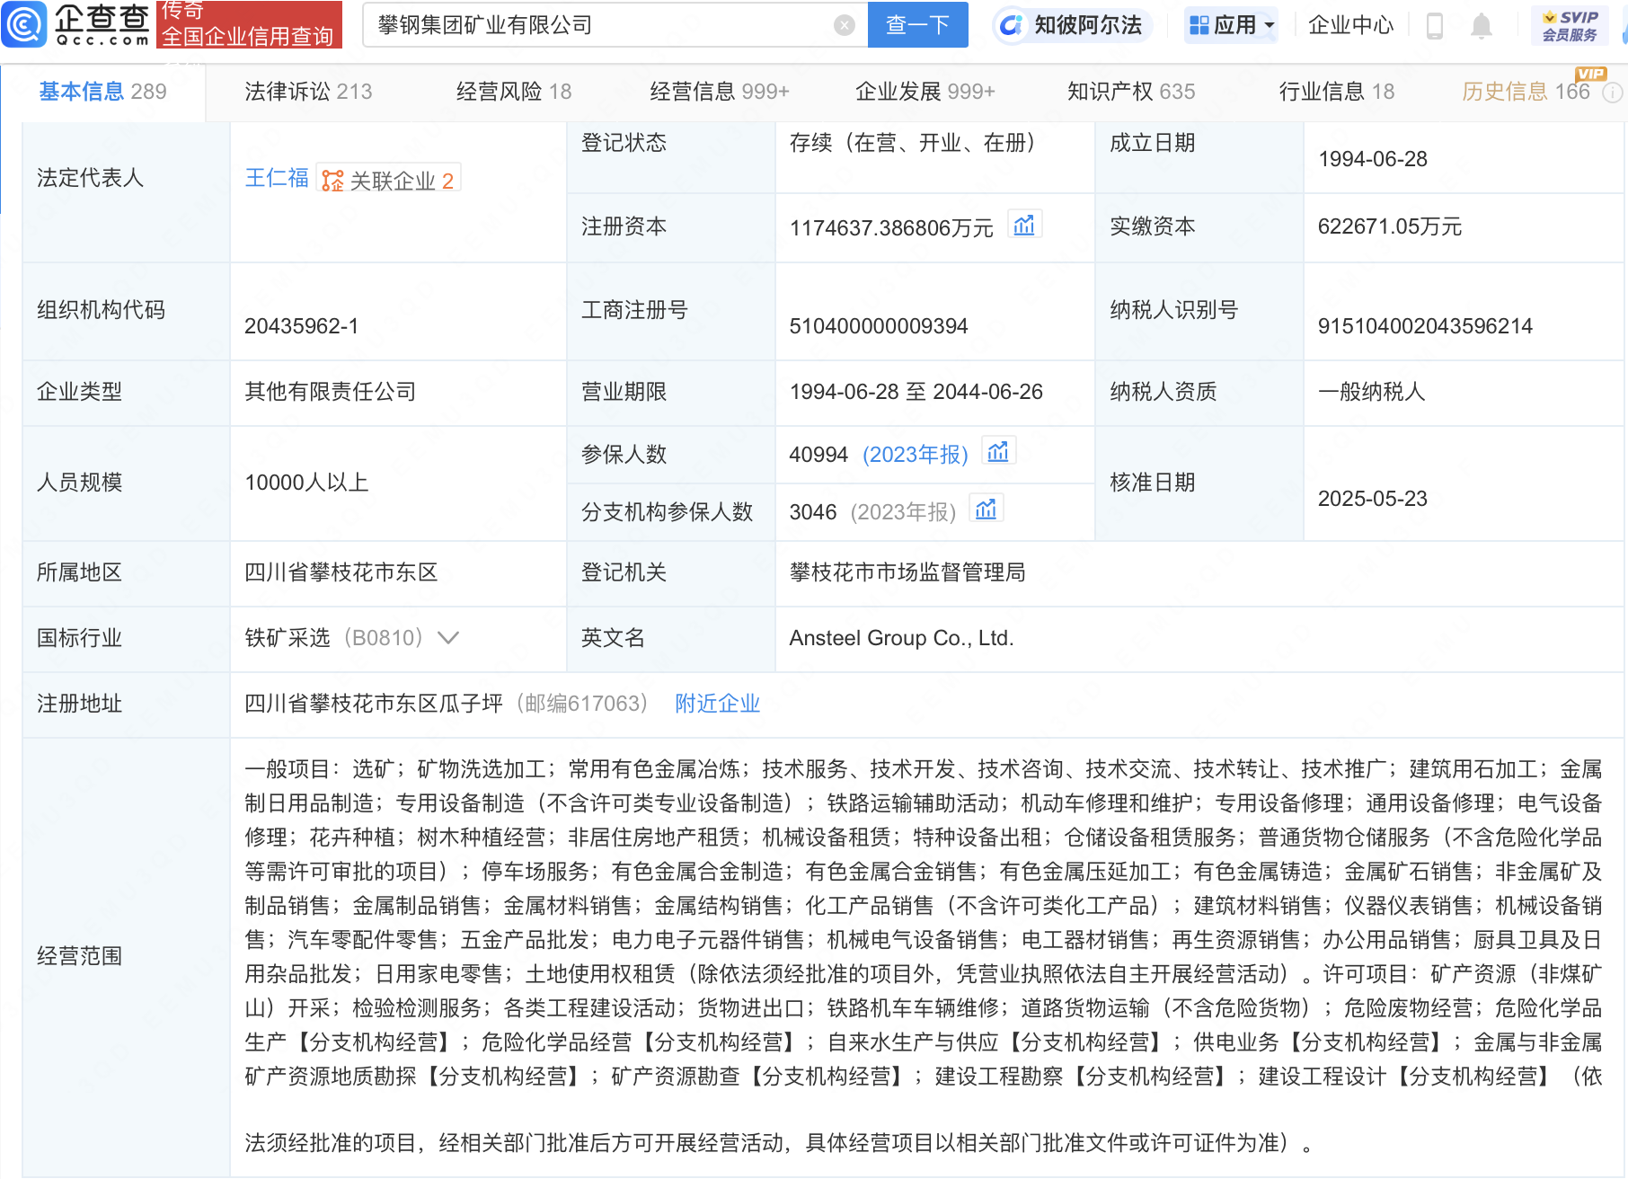Click the chart icon next to 注册资本 value
1628x1179 pixels.
[1024, 225]
